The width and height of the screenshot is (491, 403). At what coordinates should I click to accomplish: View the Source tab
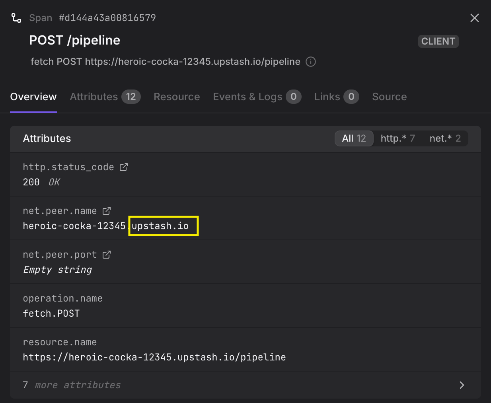coord(390,97)
